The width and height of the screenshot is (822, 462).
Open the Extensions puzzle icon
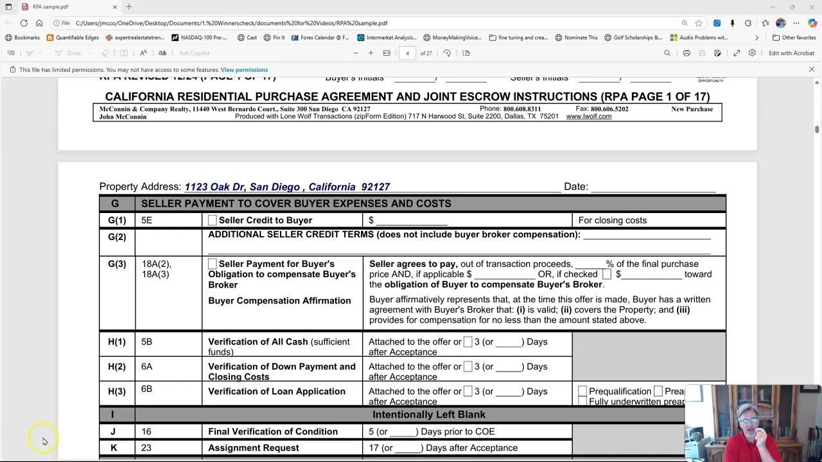click(x=748, y=23)
